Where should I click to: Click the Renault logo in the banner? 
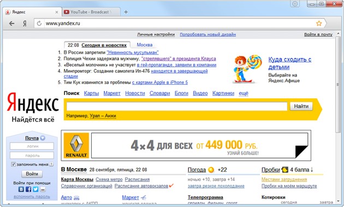click(x=76, y=145)
